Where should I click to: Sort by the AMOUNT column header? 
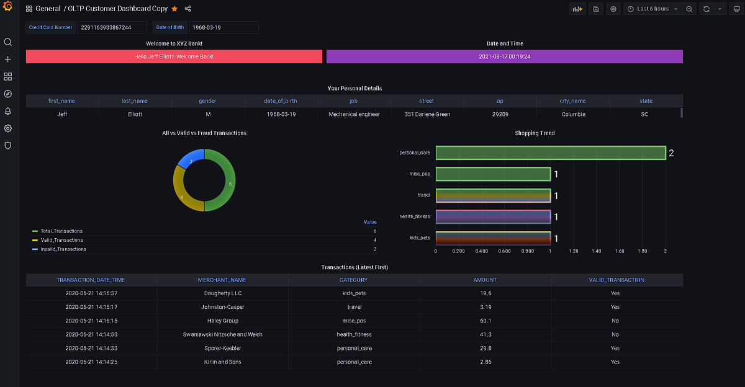pyautogui.click(x=485, y=280)
